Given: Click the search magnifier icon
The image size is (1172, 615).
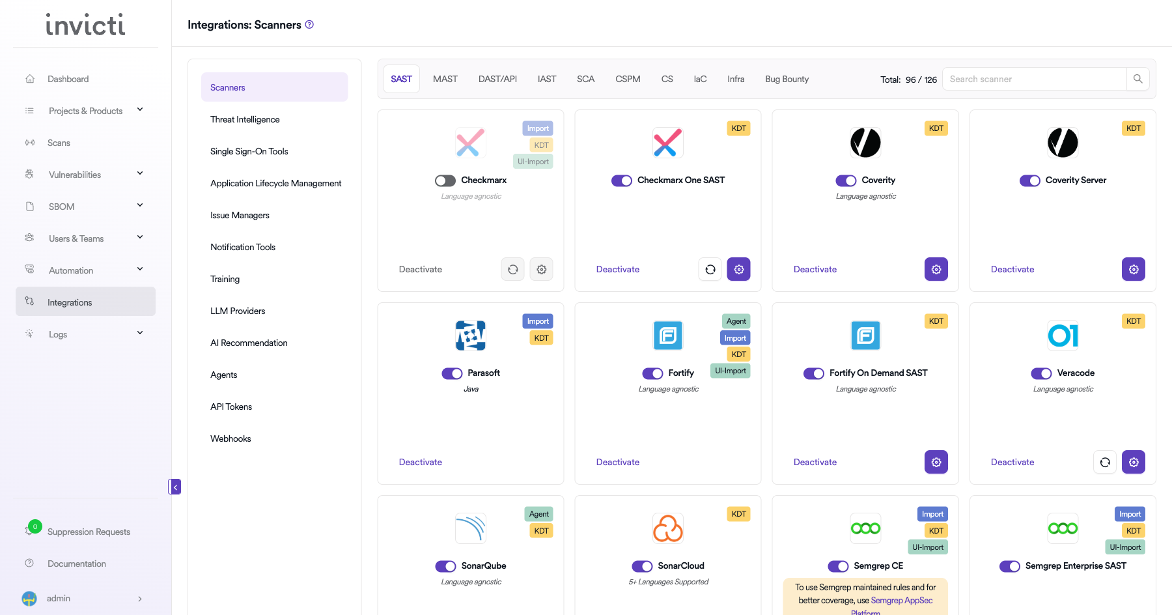Looking at the screenshot, I should 1137,79.
